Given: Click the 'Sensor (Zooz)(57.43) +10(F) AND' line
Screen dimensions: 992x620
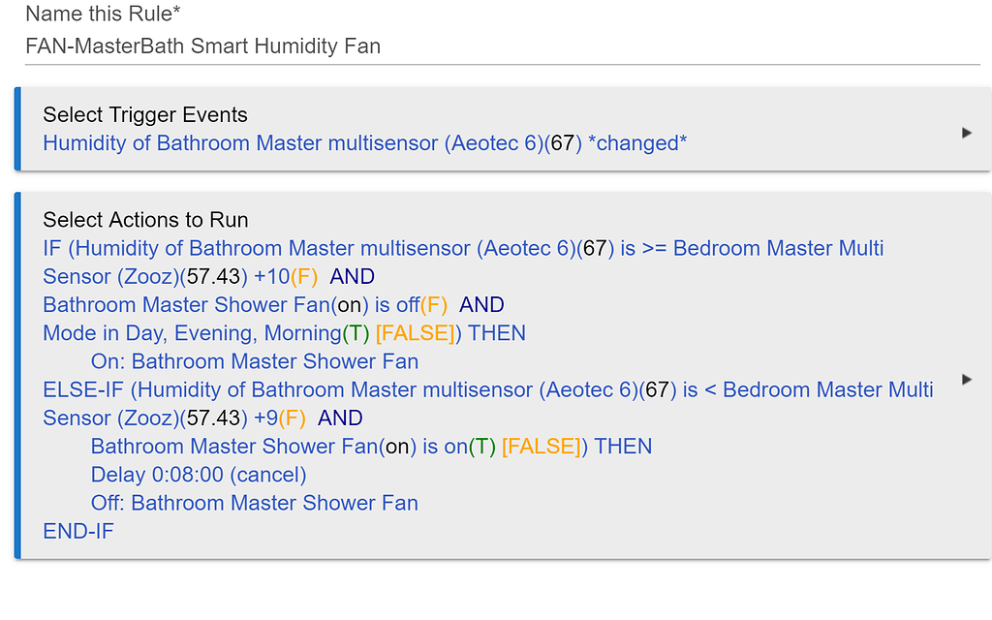Looking at the screenshot, I should (x=208, y=276).
